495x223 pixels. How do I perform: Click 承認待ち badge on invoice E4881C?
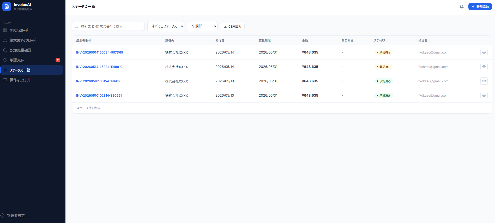click(x=383, y=67)
